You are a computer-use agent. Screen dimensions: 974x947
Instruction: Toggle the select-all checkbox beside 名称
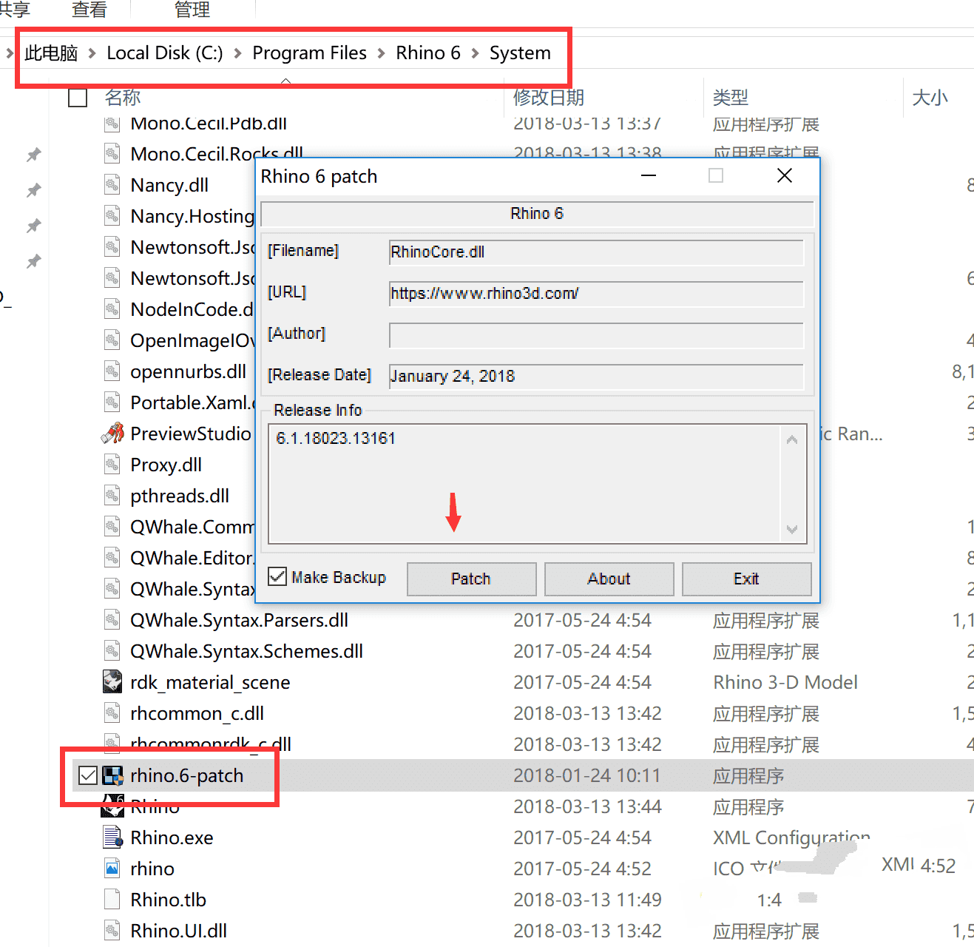pos(78,98)
